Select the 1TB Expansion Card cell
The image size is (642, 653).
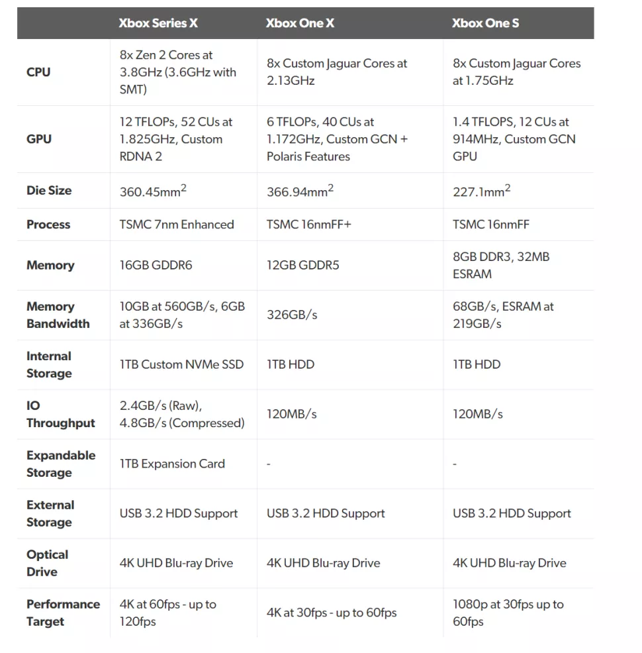point(172,464)
